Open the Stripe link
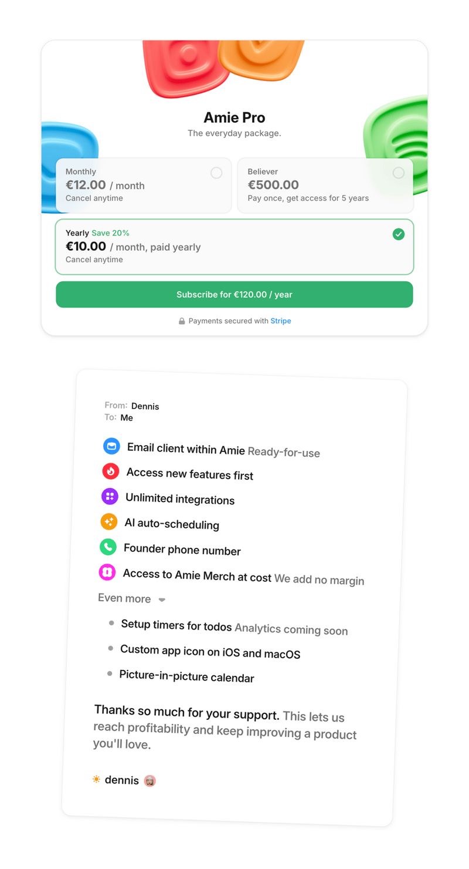This screenshot has width=469, height=869. point(280,321)
